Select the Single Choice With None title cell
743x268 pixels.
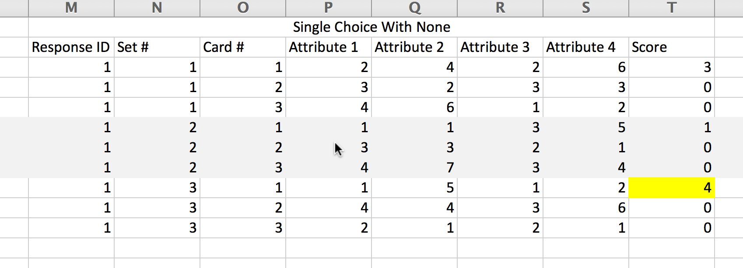(x=371, y=27)
